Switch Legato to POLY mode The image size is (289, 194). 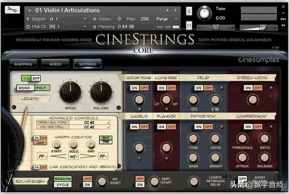[x=42, y=88]
